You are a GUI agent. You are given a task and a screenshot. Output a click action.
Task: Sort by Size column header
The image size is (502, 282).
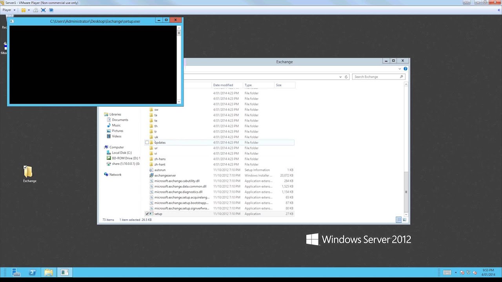point(284,85)
